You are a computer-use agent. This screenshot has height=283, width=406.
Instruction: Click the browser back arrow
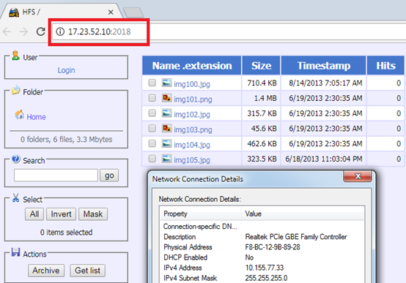pyautogui.click(x=7, y=31)
